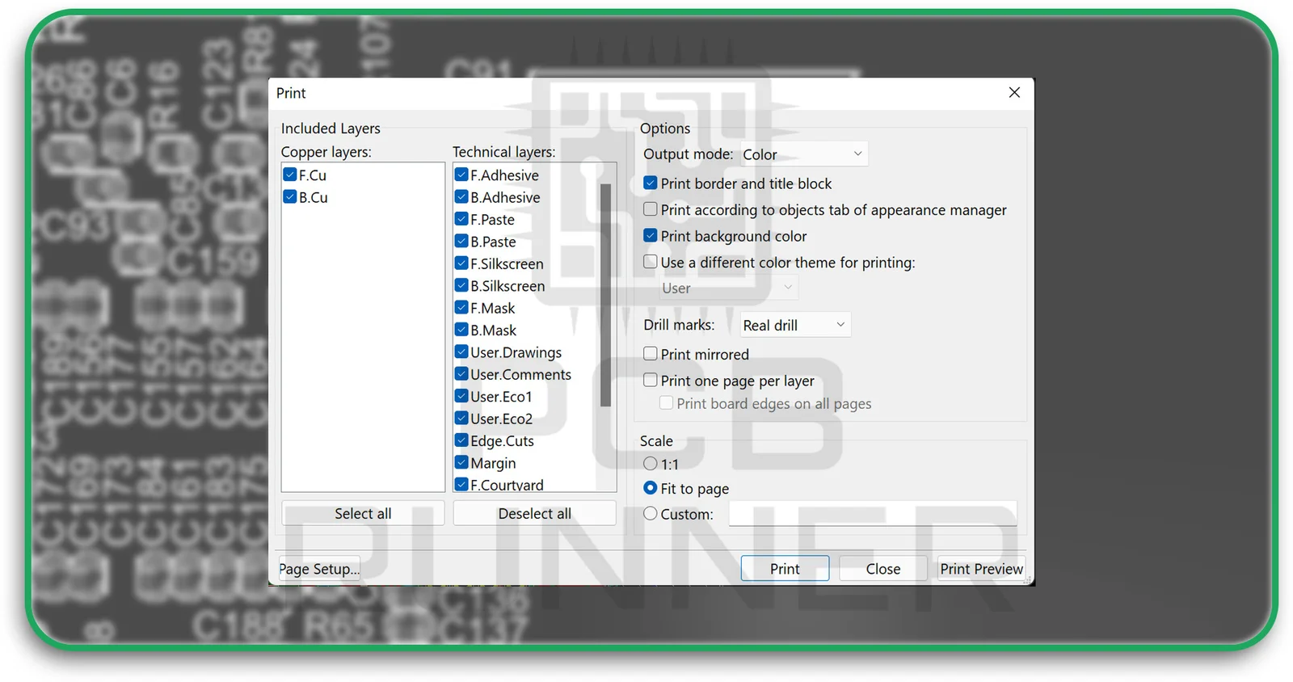Click the custom scale input field
Viewport: 1293px width, 682px height.
pyautogui.click(x=873, y=513)
